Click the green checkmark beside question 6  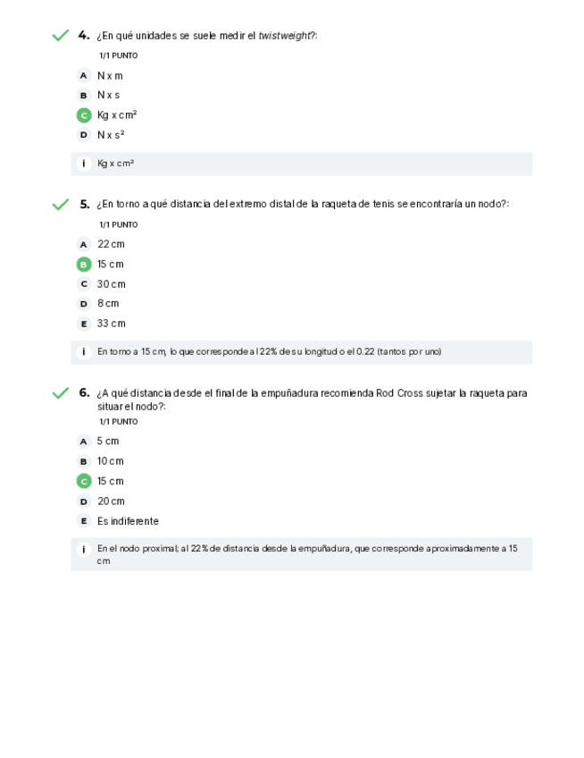tap(60, 393)
